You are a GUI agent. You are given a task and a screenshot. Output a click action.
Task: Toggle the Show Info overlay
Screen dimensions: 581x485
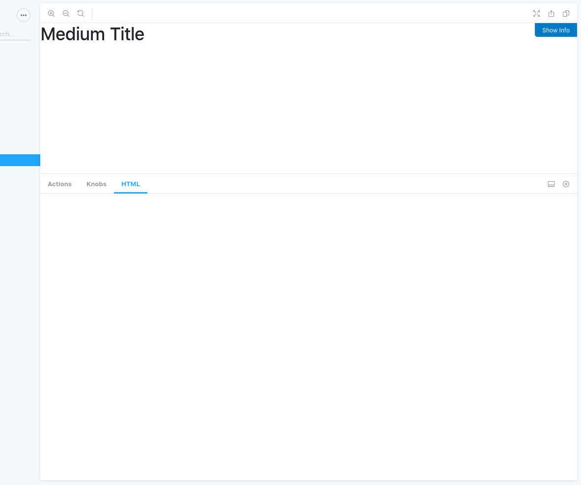[x=555, y=30]
